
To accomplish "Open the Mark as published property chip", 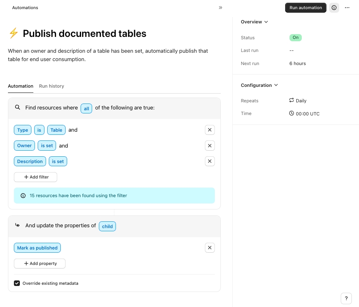I will click(37, 248).
